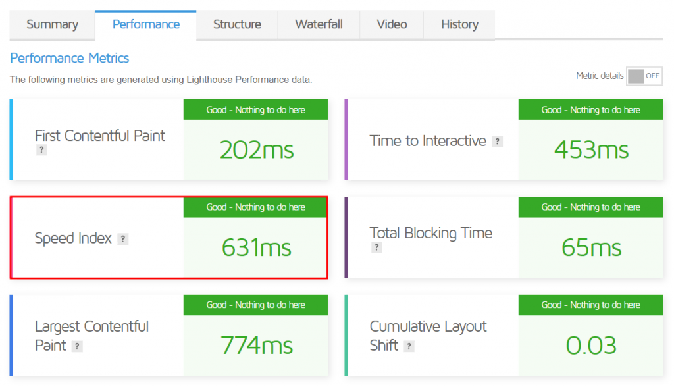674x387 pixels.
Task: Switch to the History tab
Action: (x=459, y=24)
